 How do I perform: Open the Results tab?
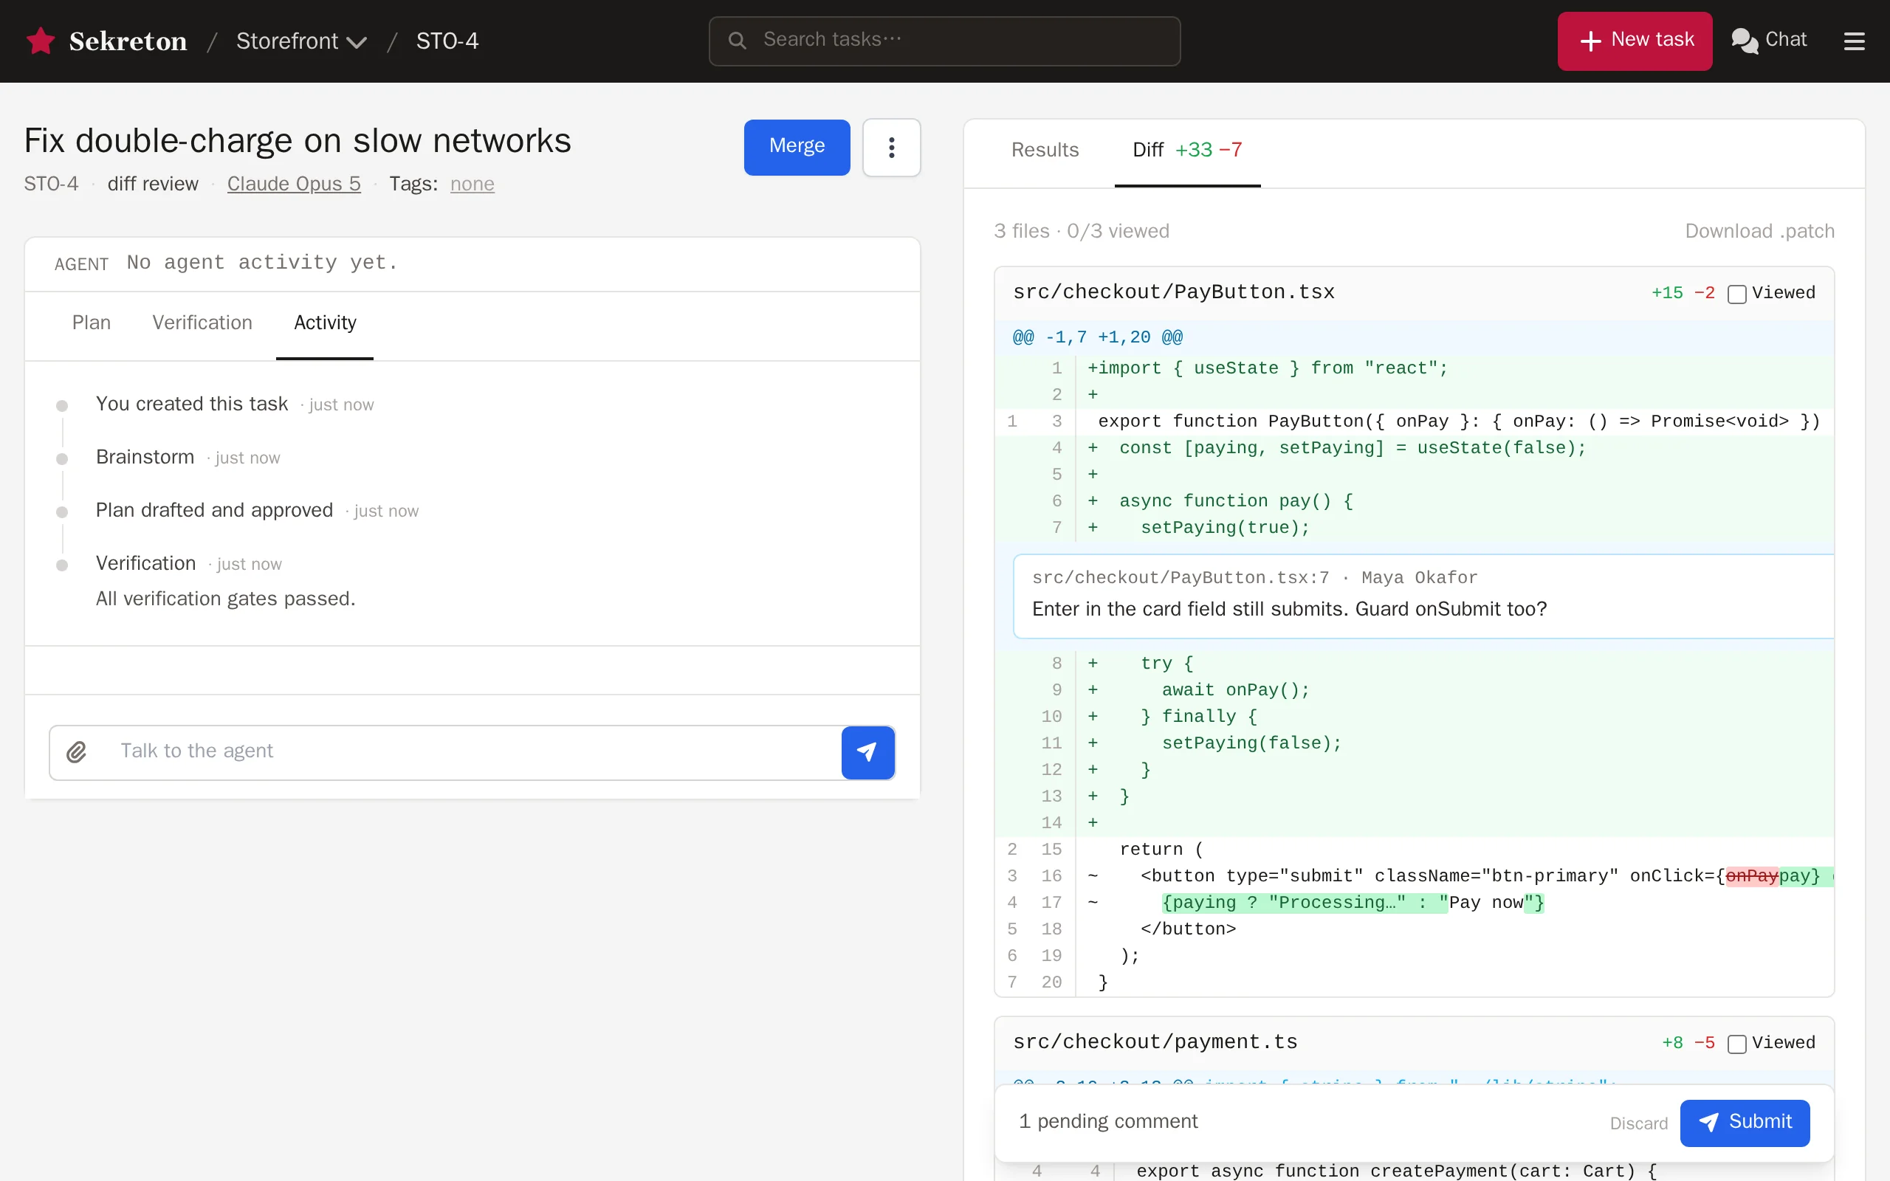[1045, 150]
